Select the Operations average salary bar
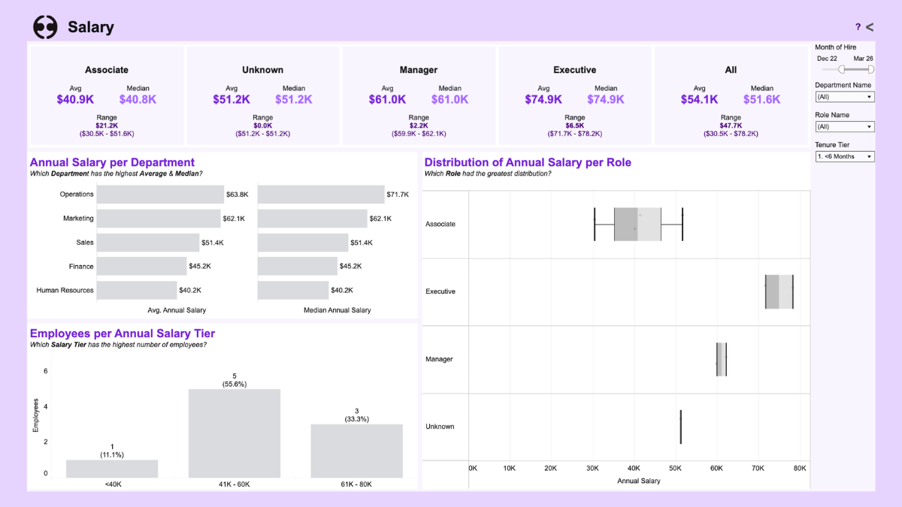Viewport: 902px width, 507px height. (x=158, y=194)
